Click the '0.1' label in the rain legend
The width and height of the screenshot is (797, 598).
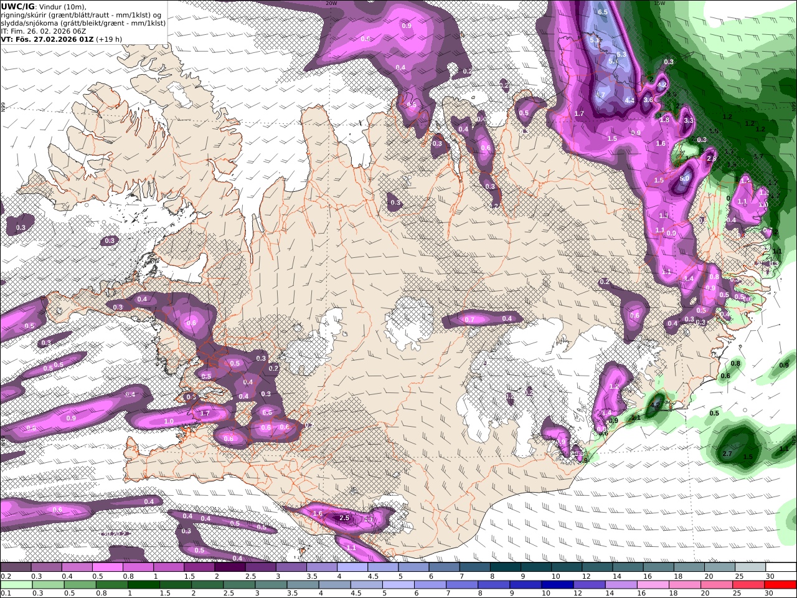(6, 594)
